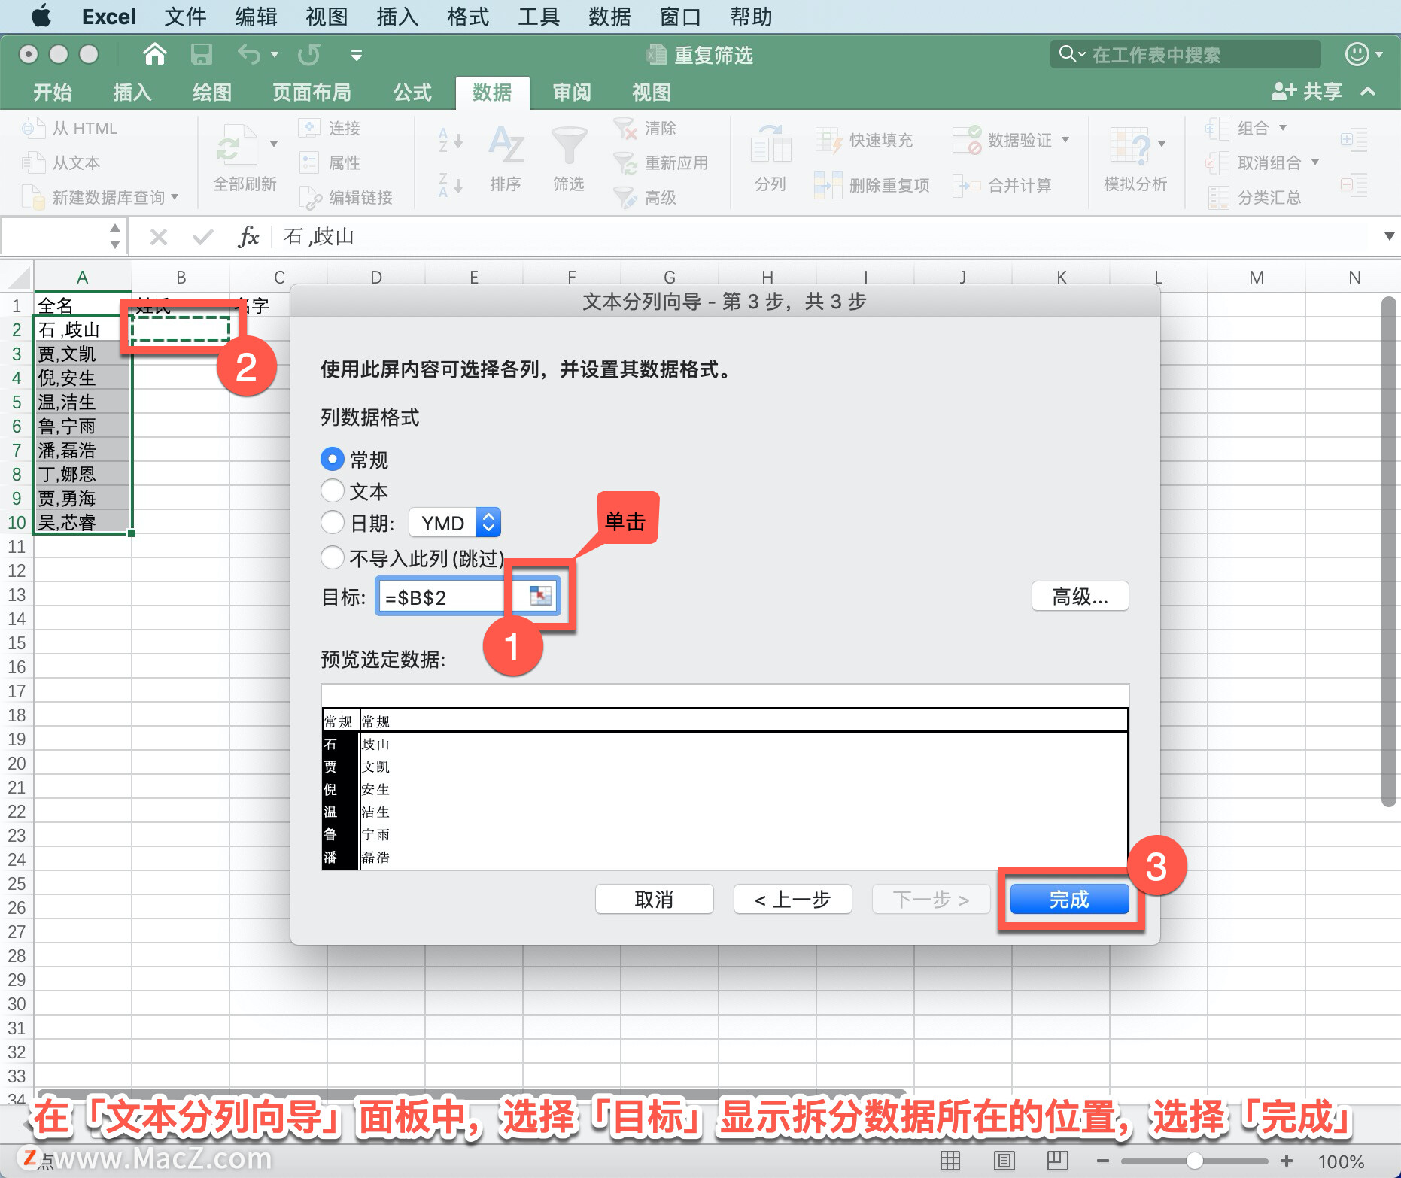Click Clear filter (清除) icon

click(625, 128)
